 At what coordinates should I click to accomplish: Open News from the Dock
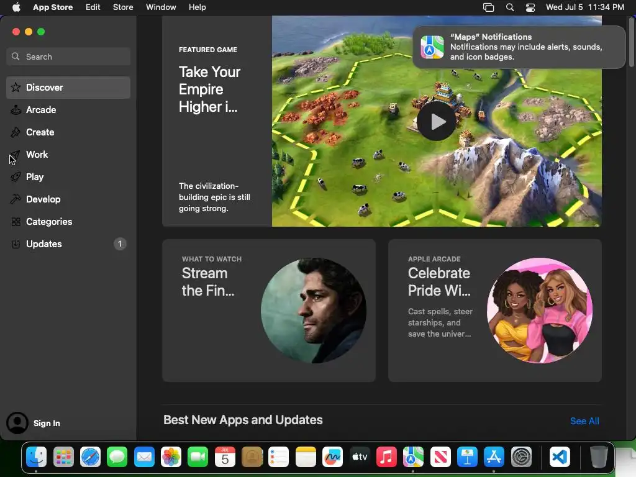[x=440, y=457]
